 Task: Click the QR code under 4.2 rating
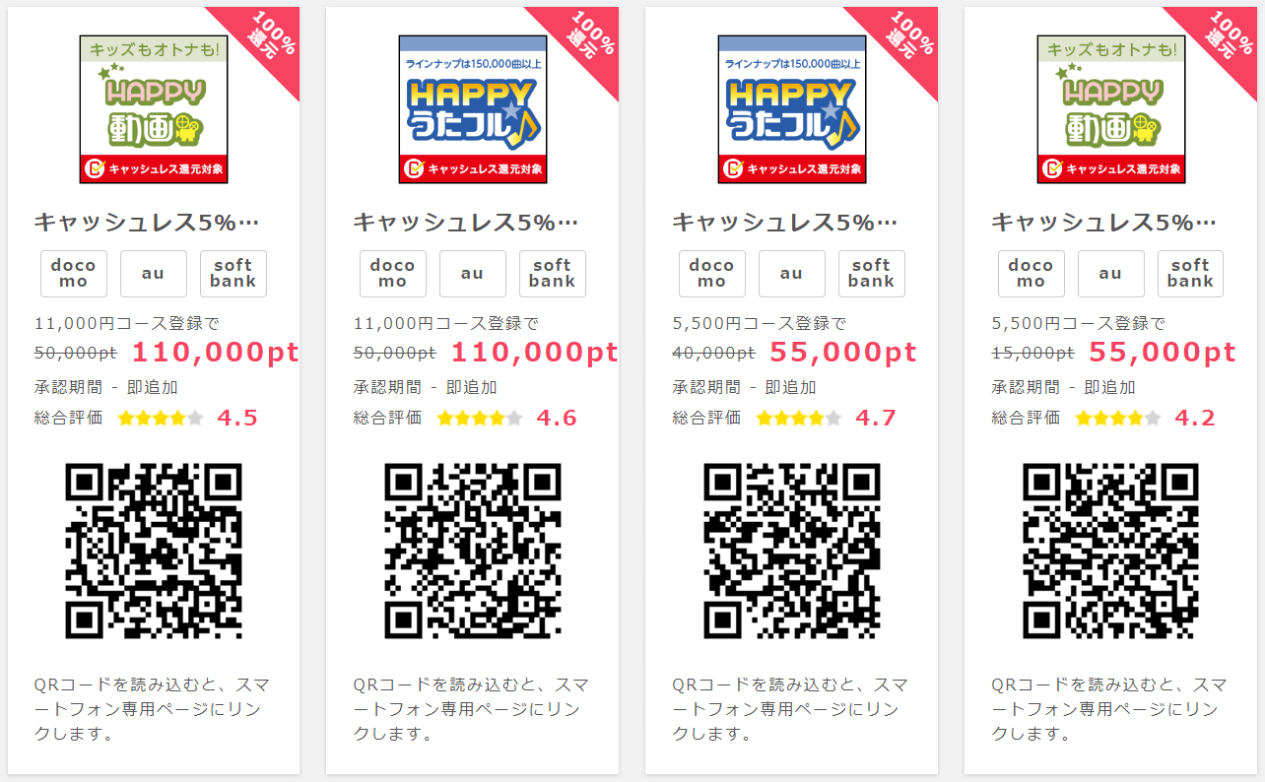click(1111, 551)
